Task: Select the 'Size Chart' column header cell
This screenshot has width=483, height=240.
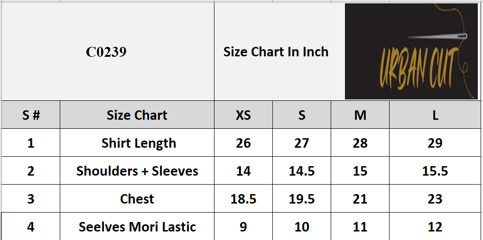Action: click(137, 115)
